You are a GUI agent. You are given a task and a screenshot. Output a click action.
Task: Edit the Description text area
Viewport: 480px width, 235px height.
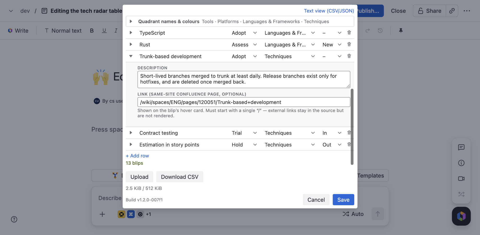point(244,79)
